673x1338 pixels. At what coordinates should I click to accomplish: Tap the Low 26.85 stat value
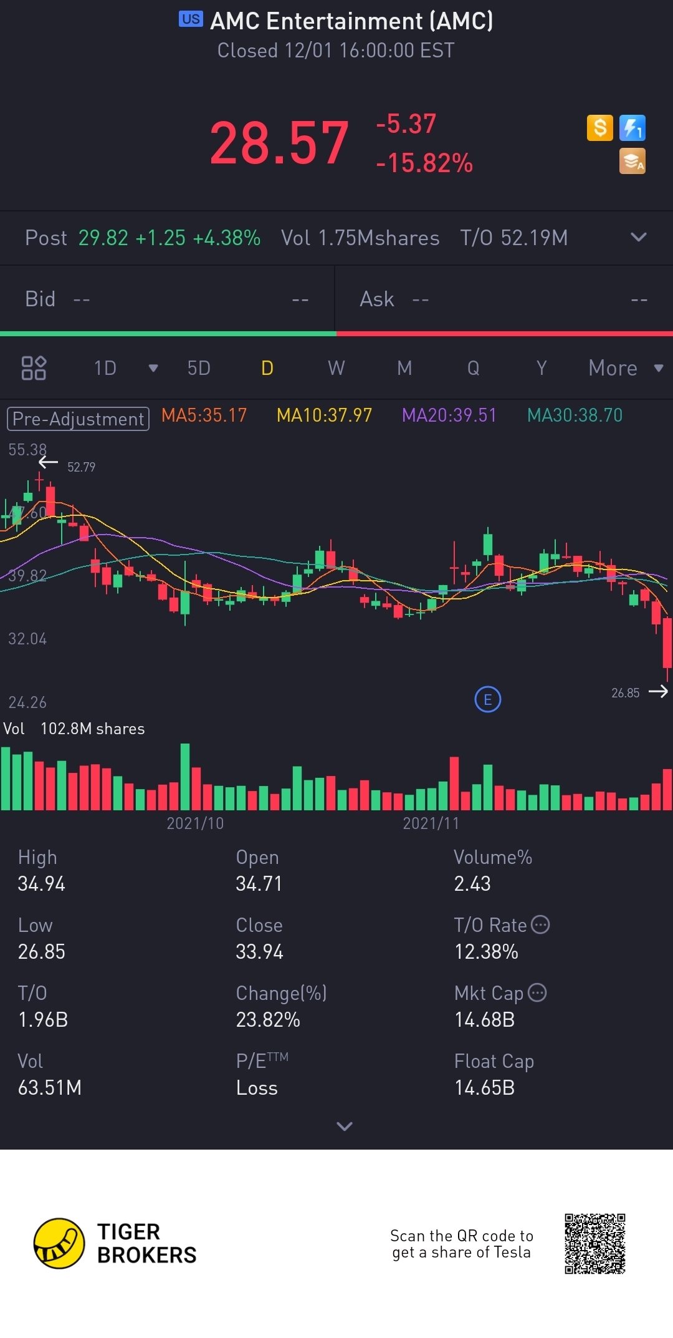coord(41,952)
